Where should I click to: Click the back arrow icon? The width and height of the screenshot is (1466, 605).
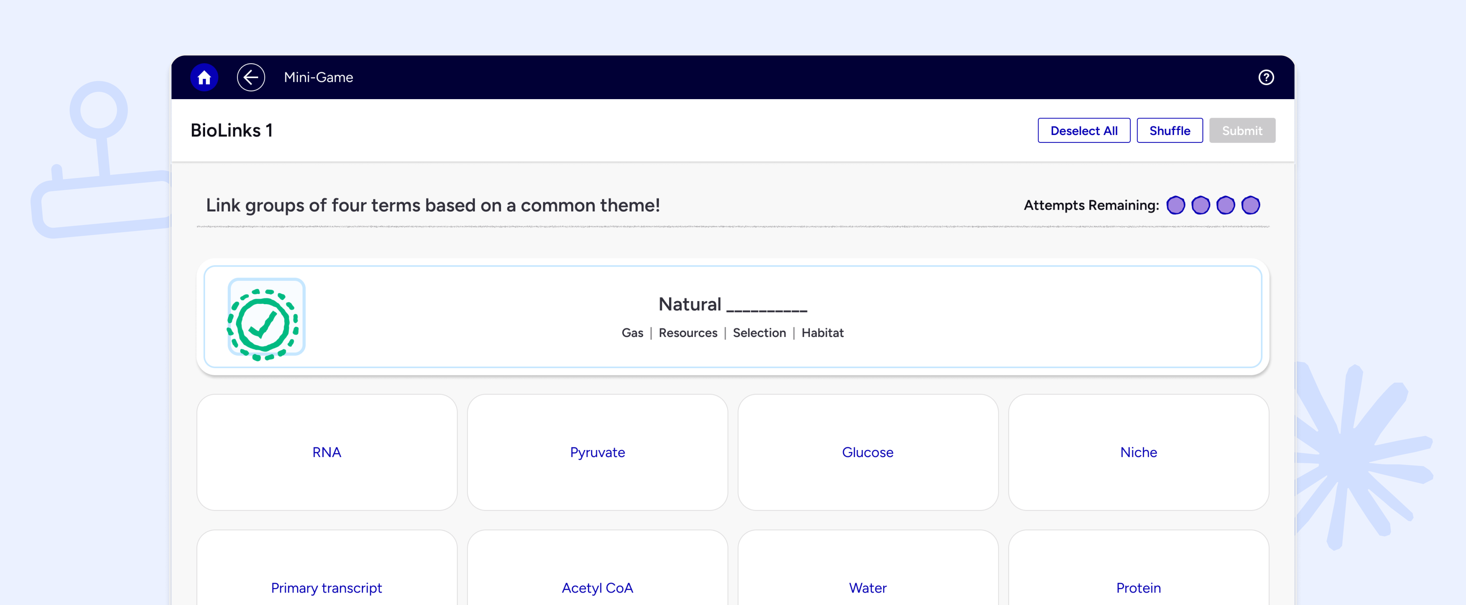click(251, 77)
